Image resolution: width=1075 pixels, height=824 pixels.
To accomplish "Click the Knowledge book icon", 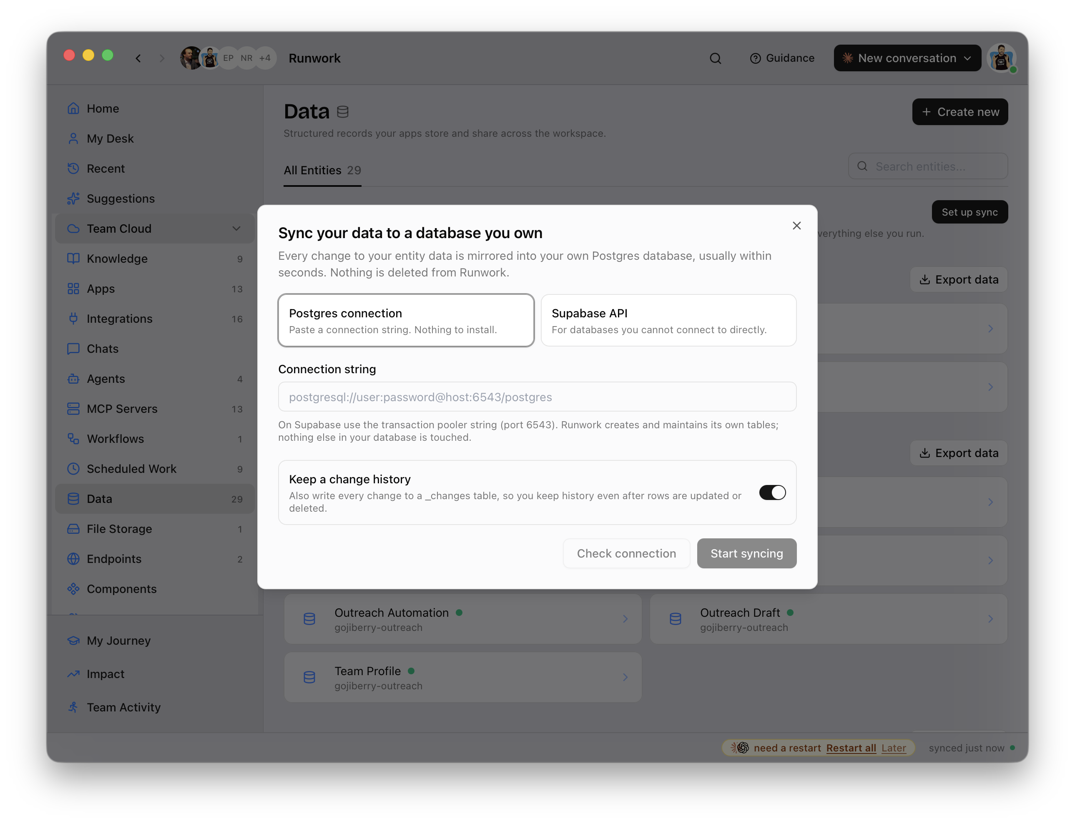I will click(73, 259).
